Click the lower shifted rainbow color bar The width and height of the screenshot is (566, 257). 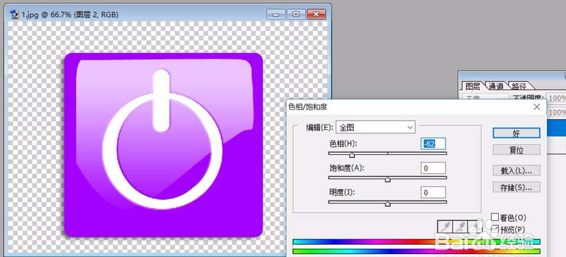[x=417, y=251]
